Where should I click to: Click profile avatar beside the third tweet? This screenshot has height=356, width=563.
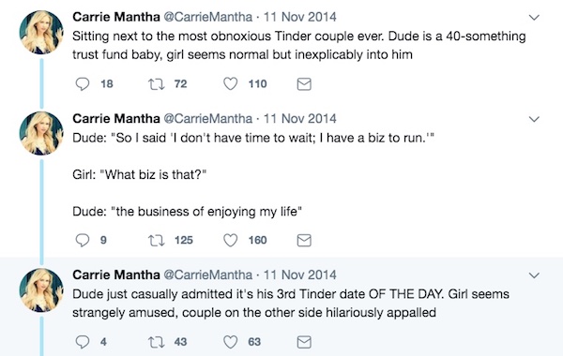[41, 290]
